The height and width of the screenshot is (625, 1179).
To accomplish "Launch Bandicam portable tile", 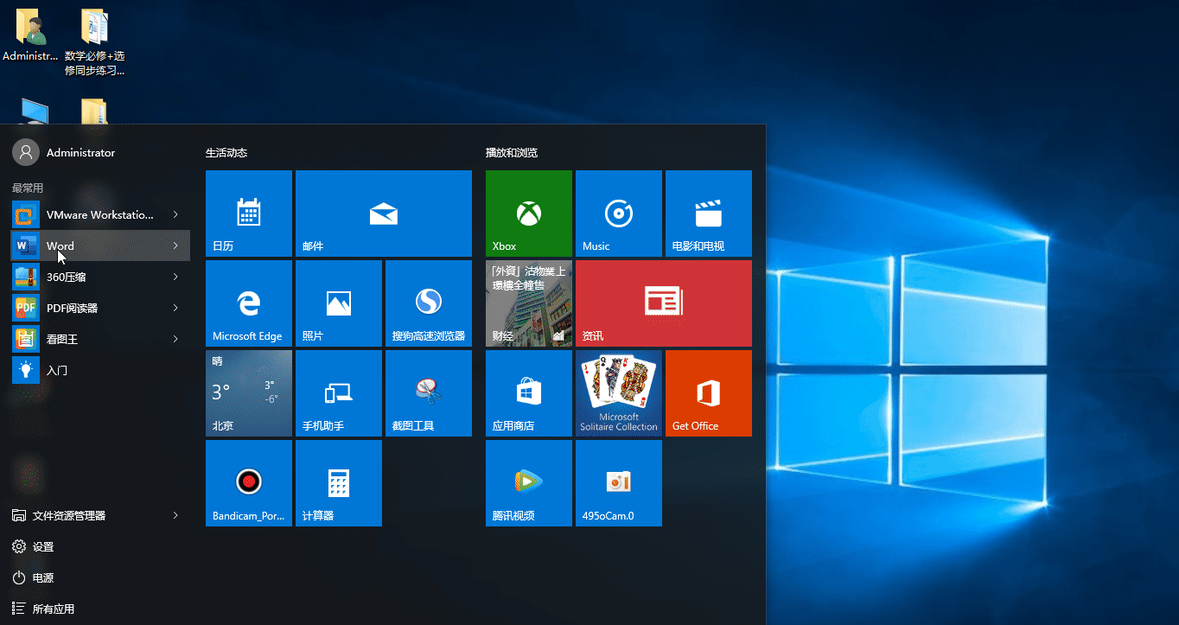I will (x=249, y=483).
